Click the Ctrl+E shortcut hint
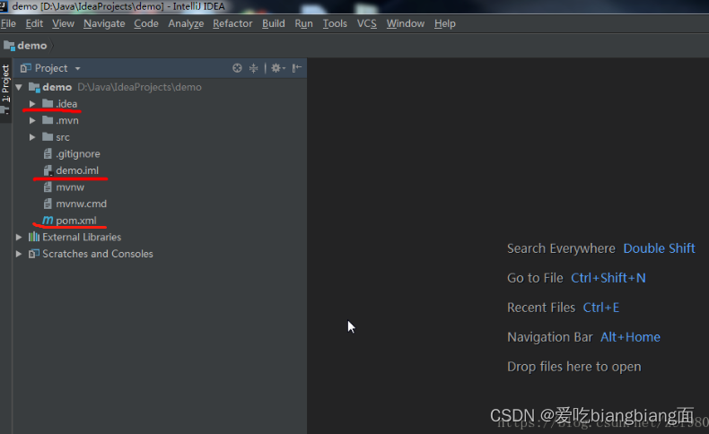 click(601, 308)
